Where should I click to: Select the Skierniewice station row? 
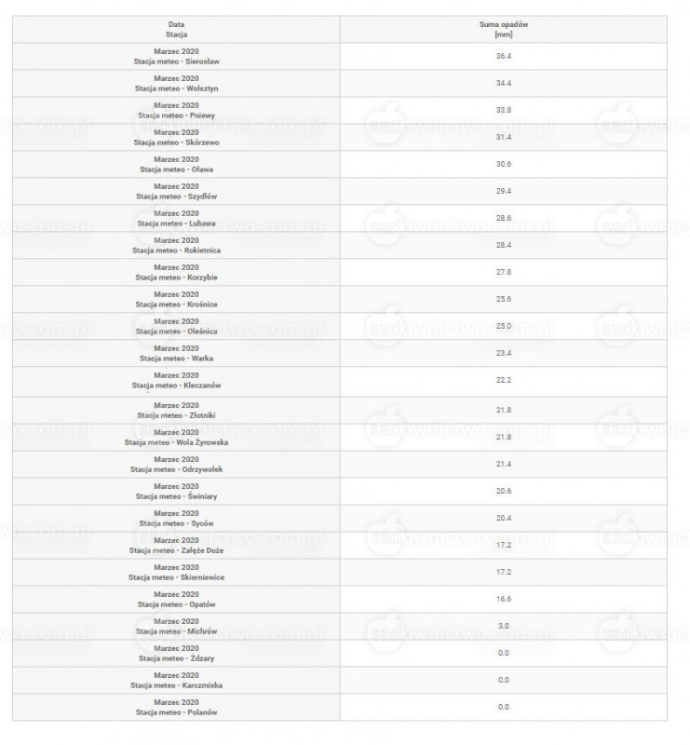click(340, 572)
